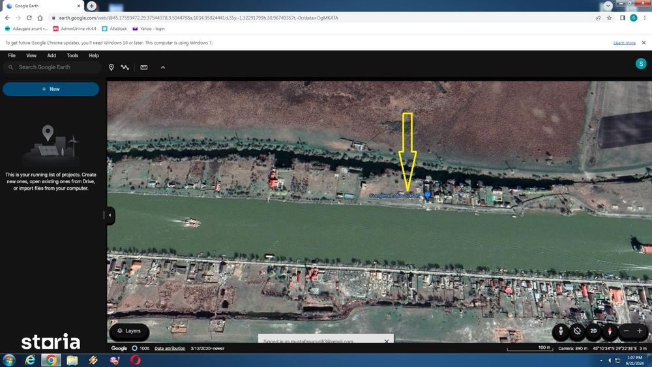Switch to Chrome in the taskbar
Viewport: 652px width, 367px height.
[51, 360]
